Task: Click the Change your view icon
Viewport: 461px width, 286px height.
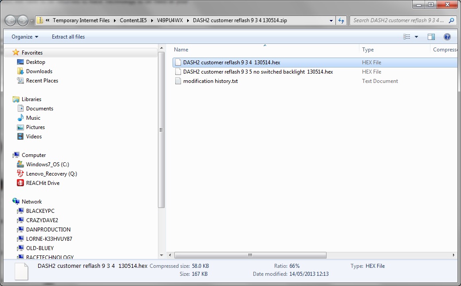Action: [407, 37]
